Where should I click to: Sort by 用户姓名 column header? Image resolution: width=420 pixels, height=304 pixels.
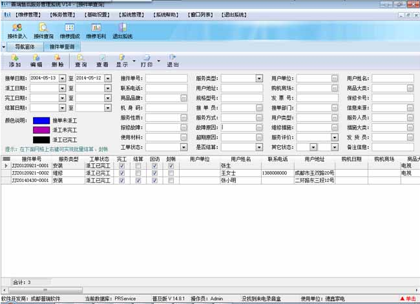click(240, 159)
